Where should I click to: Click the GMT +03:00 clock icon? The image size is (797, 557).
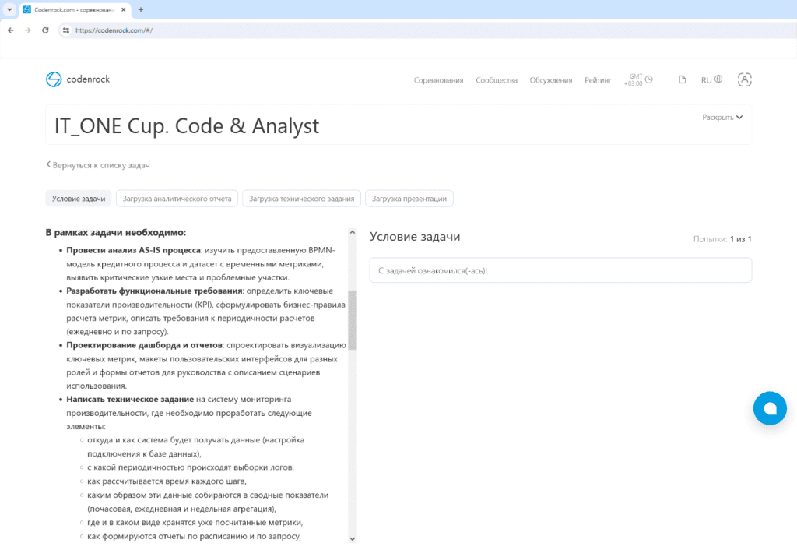pyautogui.click(x=649, y=79)
